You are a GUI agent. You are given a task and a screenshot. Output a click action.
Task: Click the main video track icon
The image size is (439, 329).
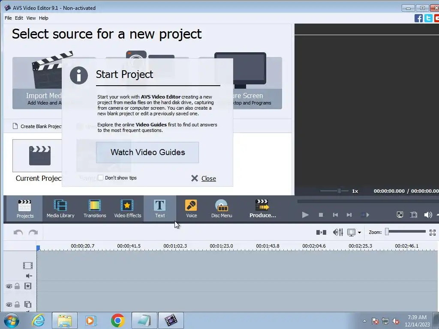[28, 266]
